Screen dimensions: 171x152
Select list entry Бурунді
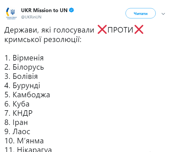tap(22, 85)
